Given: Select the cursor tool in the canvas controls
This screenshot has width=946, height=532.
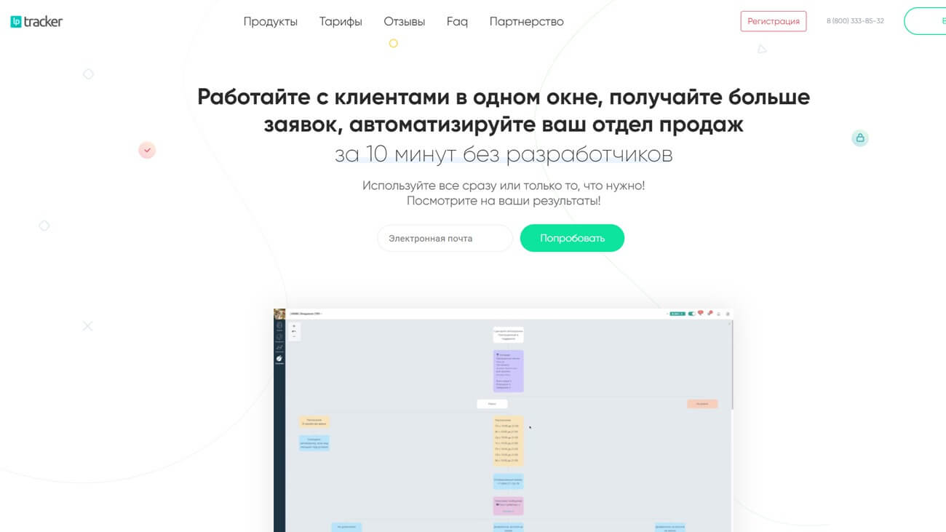Looking at the screenshot, I should pos(294,333).
